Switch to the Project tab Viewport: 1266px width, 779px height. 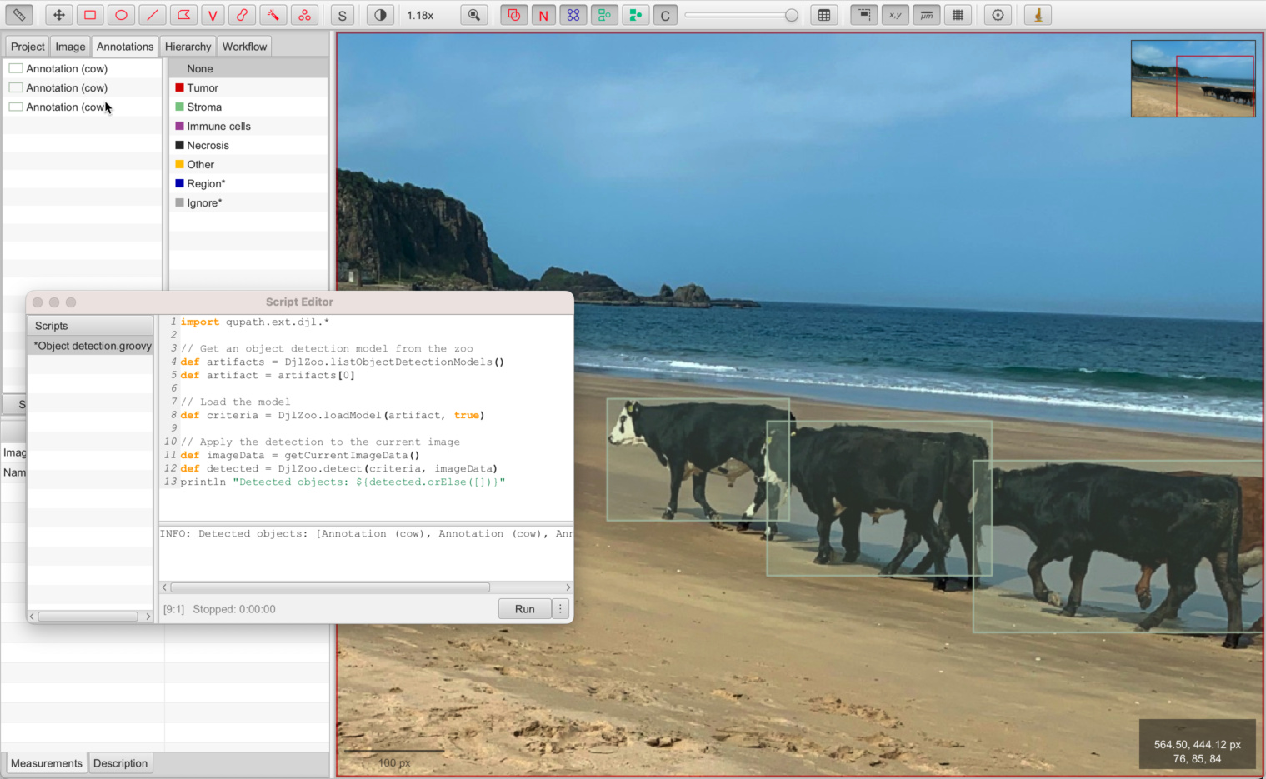(28, 47)
